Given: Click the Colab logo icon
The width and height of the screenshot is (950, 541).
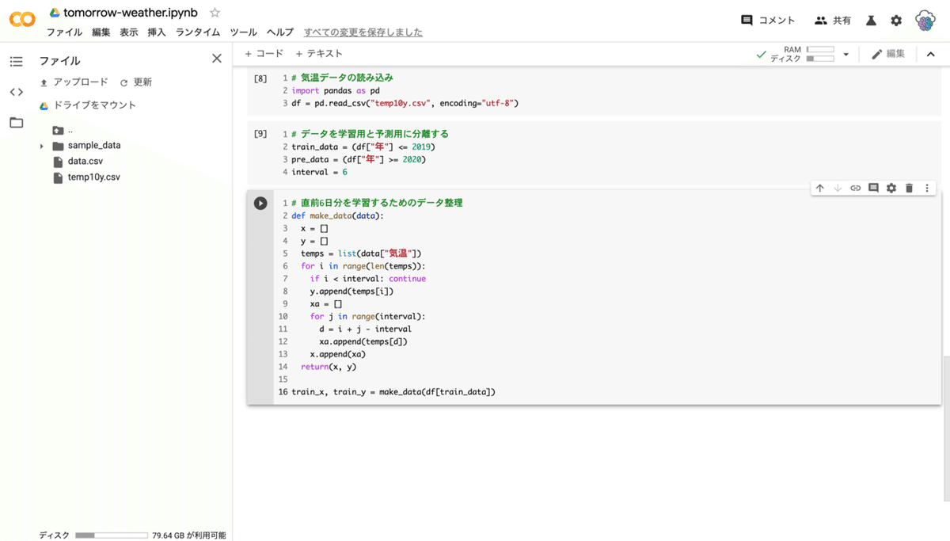Looking at the screenshot, I should (x=22, y=21).
